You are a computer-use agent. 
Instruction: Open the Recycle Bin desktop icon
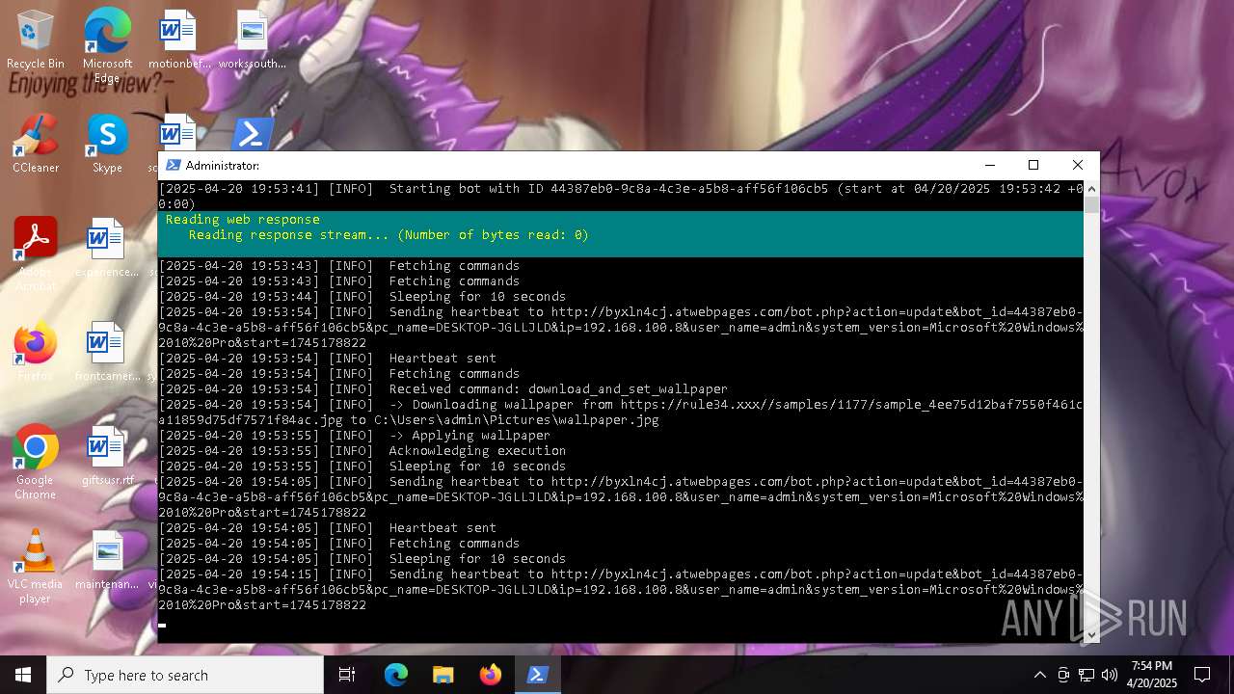[36, 40]
